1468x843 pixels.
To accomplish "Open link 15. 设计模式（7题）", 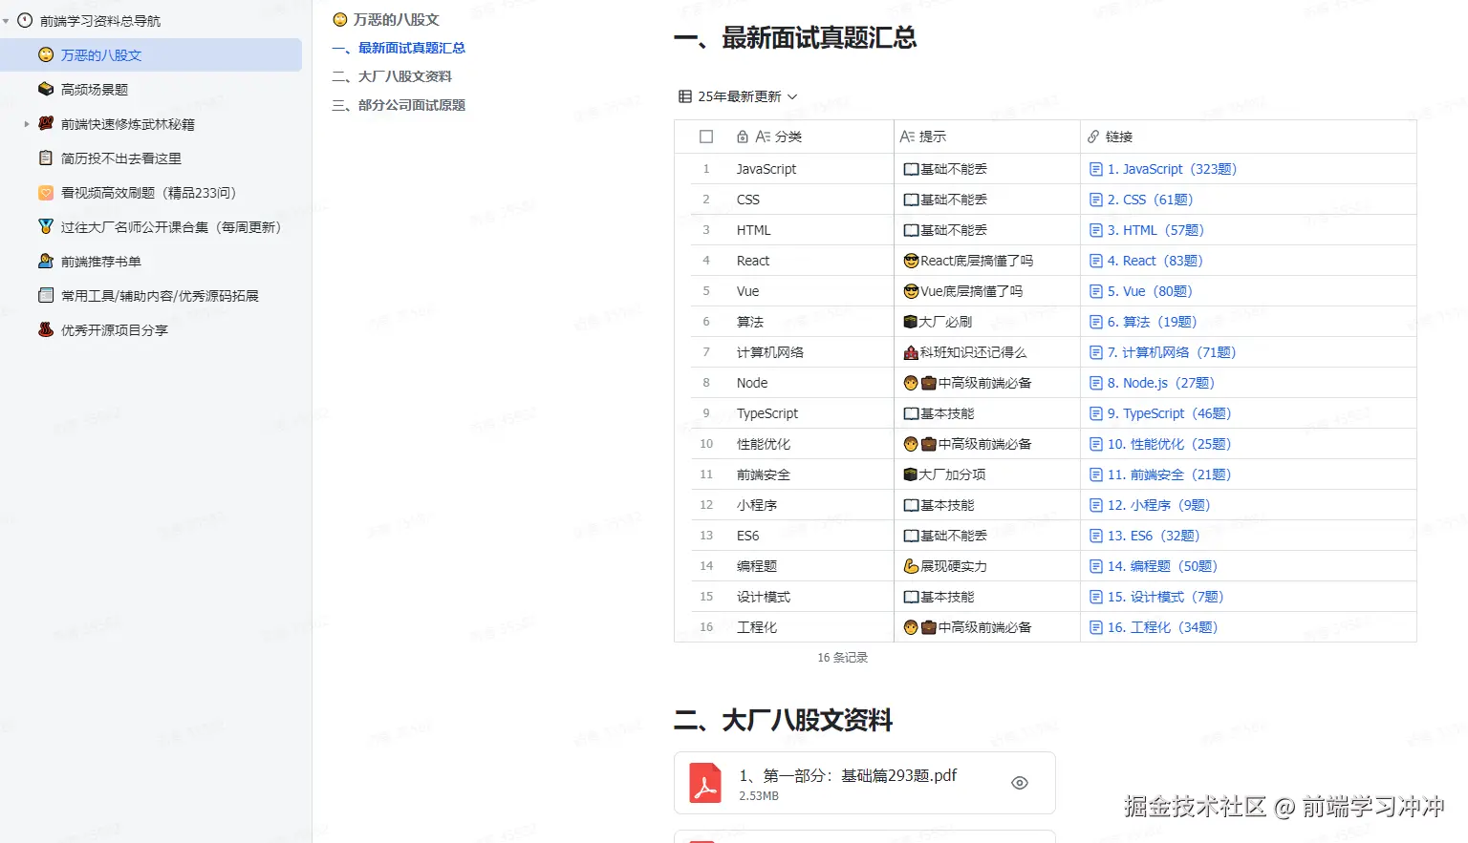I will [1165, 597].
